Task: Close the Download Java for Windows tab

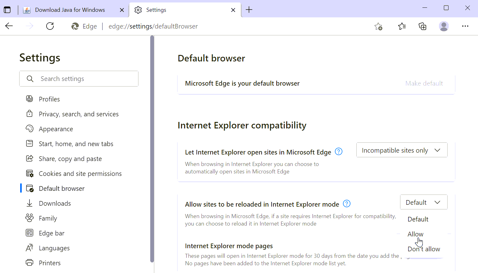Action: click(122, 10)
